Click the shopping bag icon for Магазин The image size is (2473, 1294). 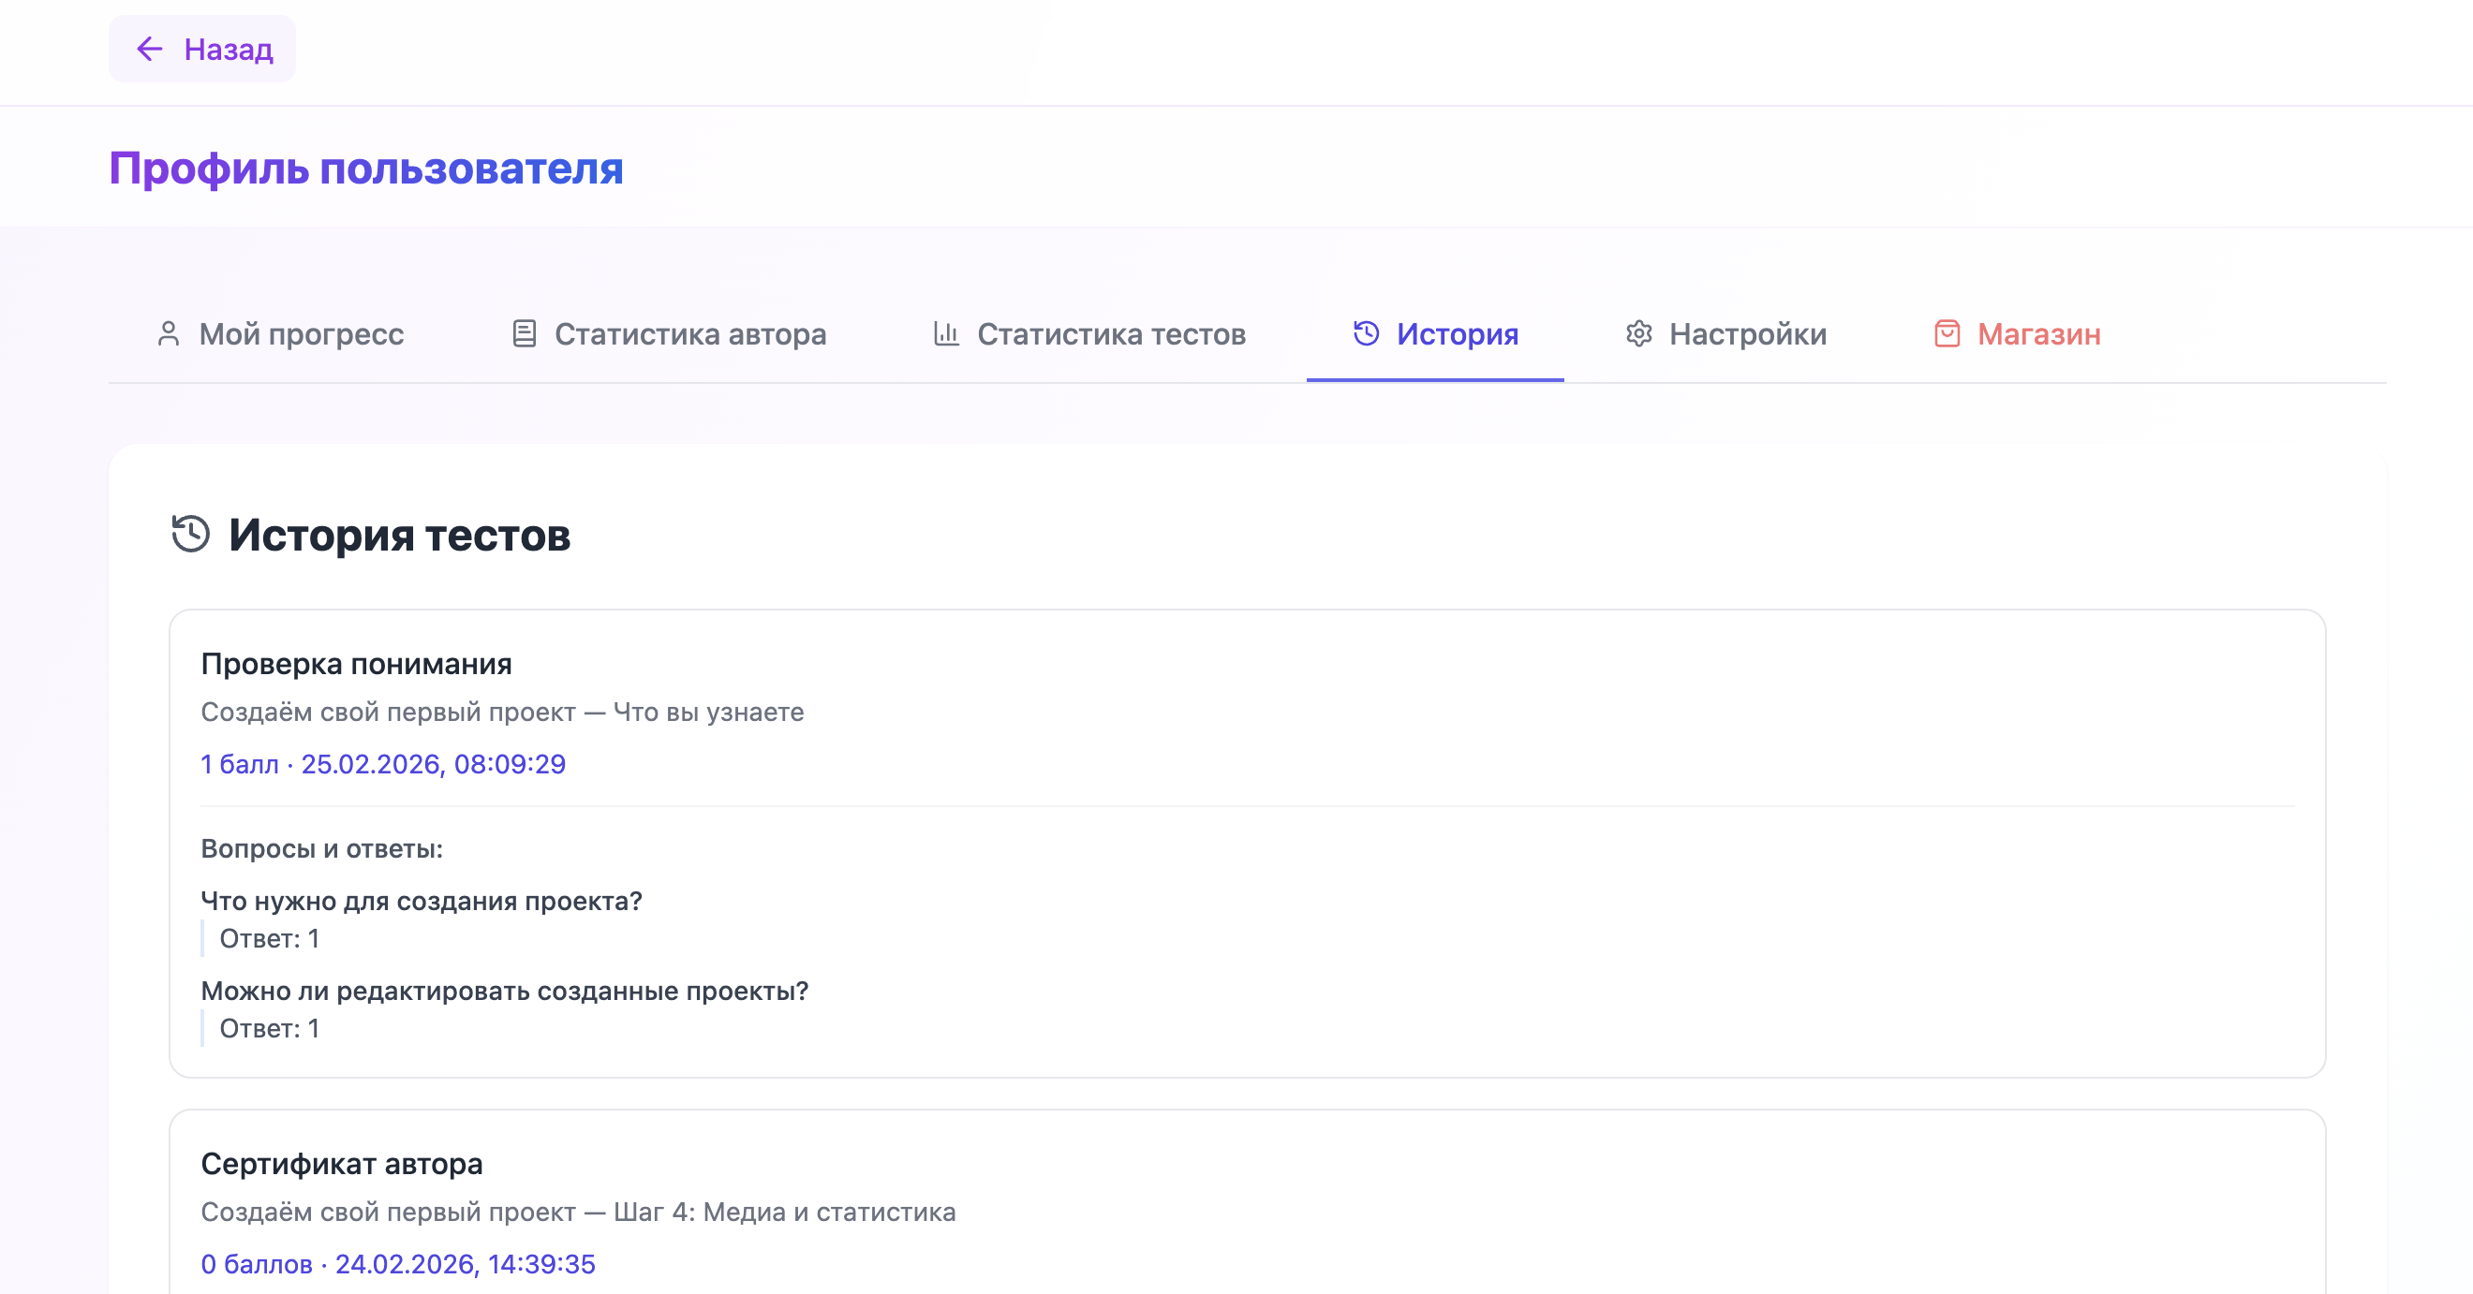(x=1946, y=334)
